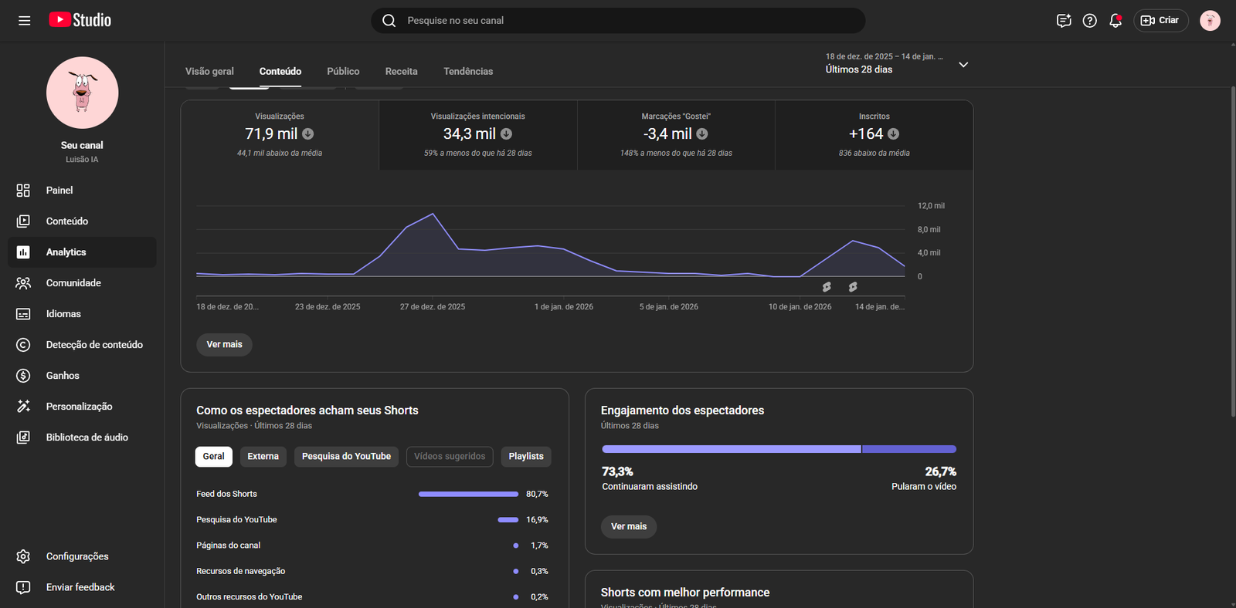Go to Personalização in sidebar
1236x608 pixels.
[79, 407]
